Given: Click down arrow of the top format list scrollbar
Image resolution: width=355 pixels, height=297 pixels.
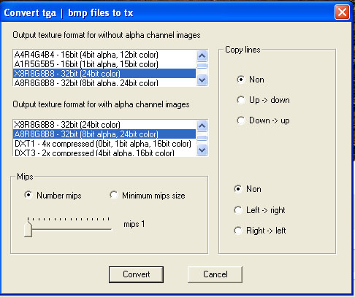Looking at the screenshot, I should pyautogui.click(x=202, y=80).
